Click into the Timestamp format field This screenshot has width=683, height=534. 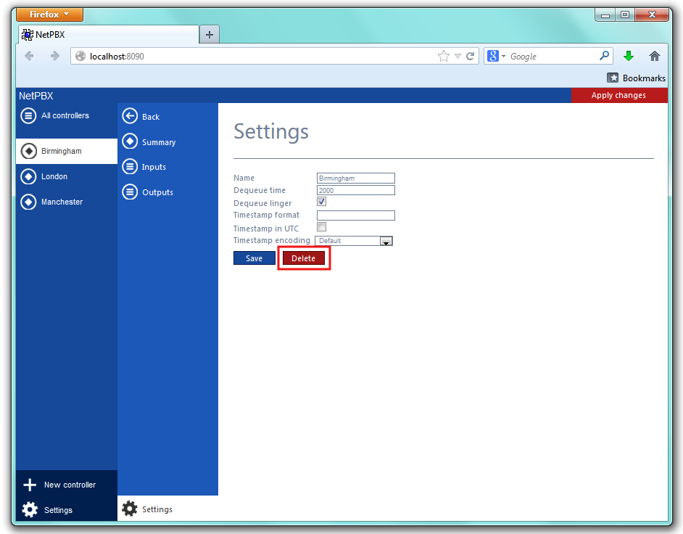click(355, 215)
